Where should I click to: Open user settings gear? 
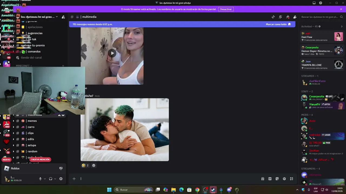(x=61, y=179)
